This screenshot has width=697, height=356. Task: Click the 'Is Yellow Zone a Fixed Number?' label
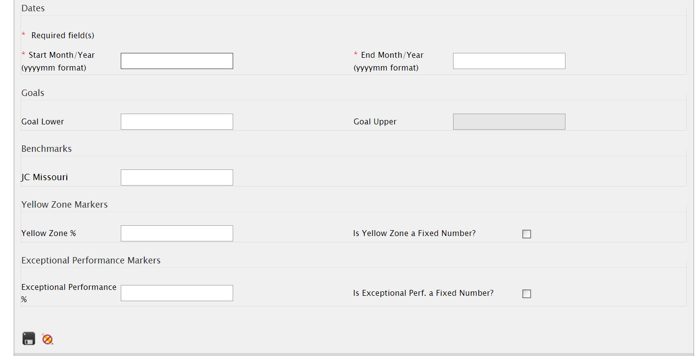tap(414, 233)
